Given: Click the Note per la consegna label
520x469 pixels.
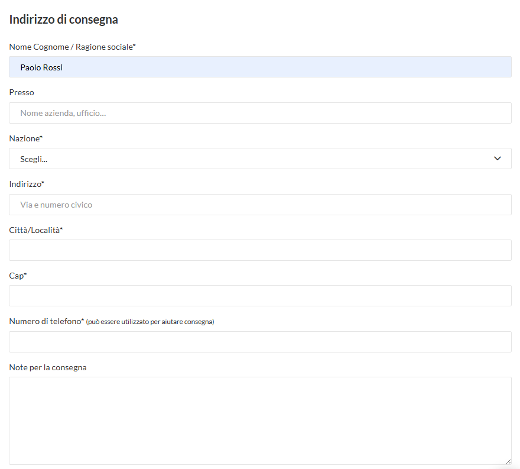Looking at the screenshot, I should pyautogui.click(x=48, y=367).
